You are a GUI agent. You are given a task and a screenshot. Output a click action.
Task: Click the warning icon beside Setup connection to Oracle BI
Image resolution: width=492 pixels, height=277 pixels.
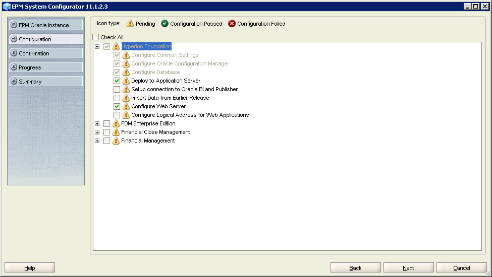126,89
